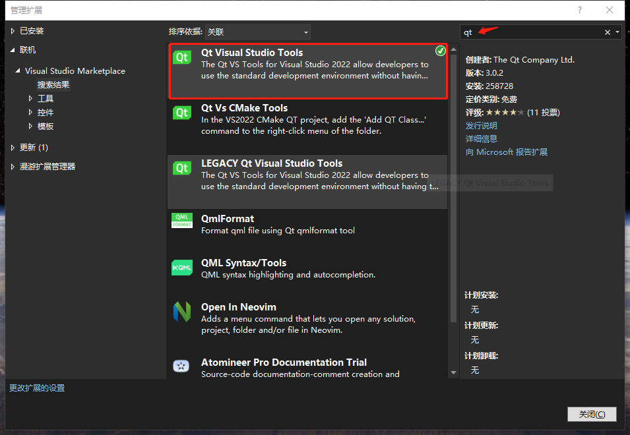Click 向 Microsoft 报告扩展 link

click(506, 152)
